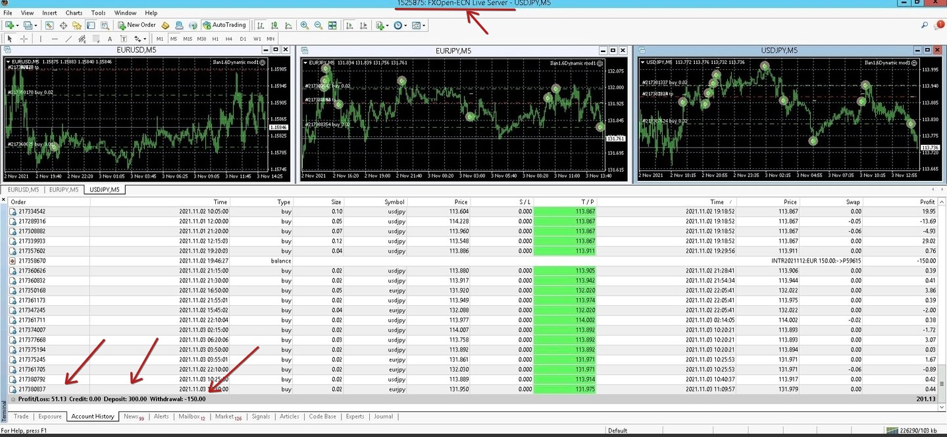This screenshot has height=437, width=947.
Task: Select the horizontal line drawing tool
Action: click(x=54, y=39)
